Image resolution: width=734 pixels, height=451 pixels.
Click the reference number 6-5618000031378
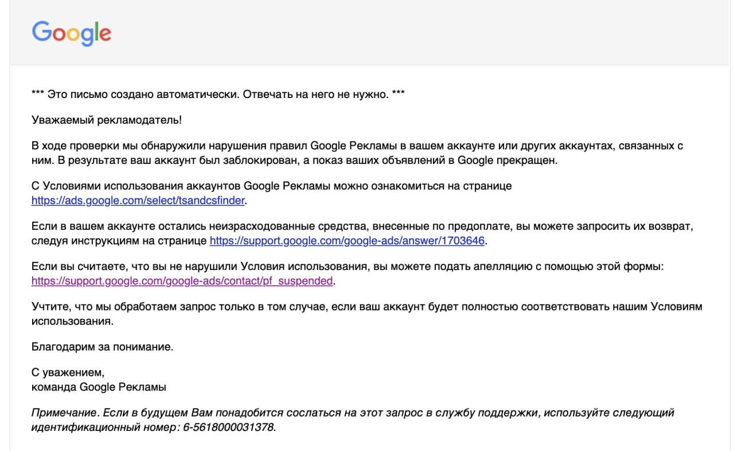pos(229,427)
